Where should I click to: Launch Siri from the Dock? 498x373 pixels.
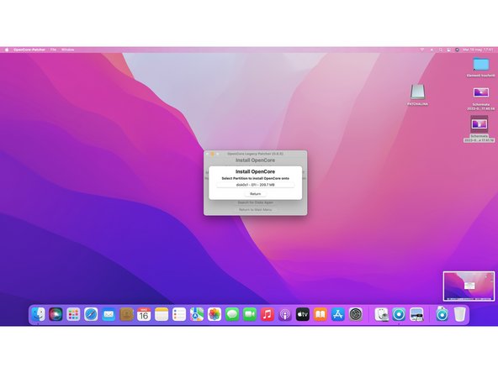56,315
